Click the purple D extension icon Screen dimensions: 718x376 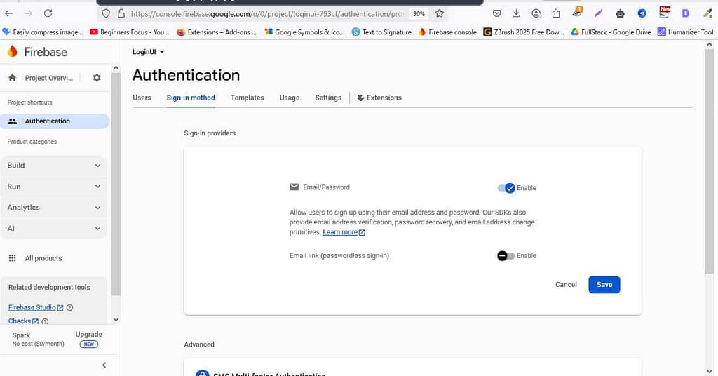(686, 14)
